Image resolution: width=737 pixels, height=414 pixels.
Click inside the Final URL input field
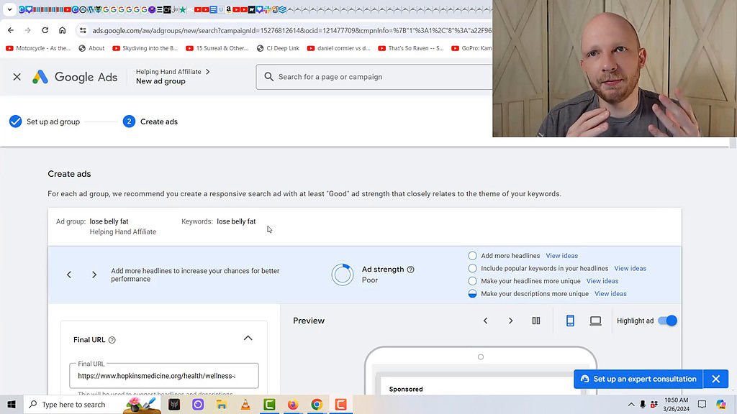163,375
